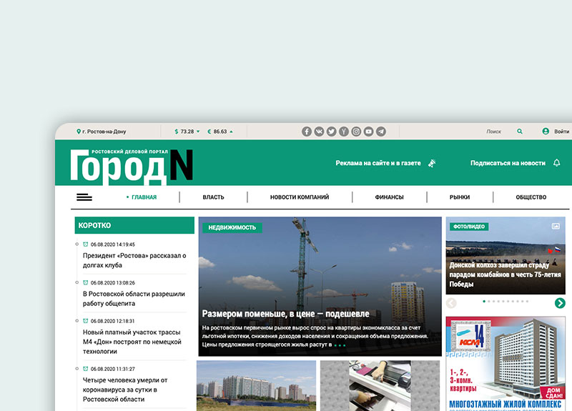
Task: Expand the euro rate 86.63 arrow
Action: 231,132
